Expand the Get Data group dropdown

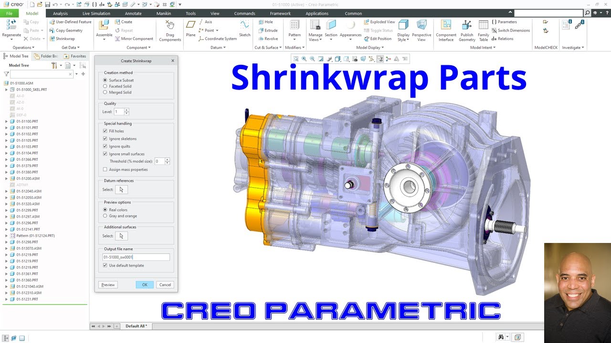coord(71,48)
